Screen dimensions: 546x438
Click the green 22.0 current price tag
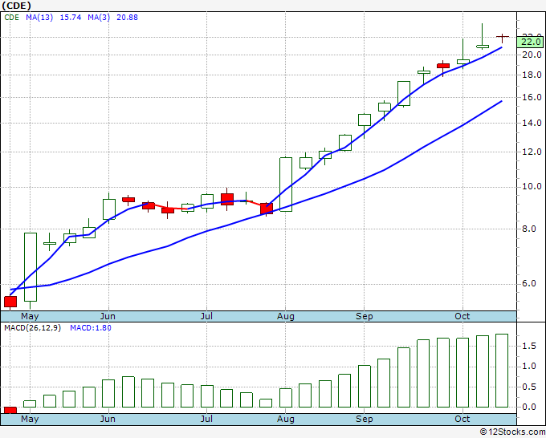pos(531,42)
